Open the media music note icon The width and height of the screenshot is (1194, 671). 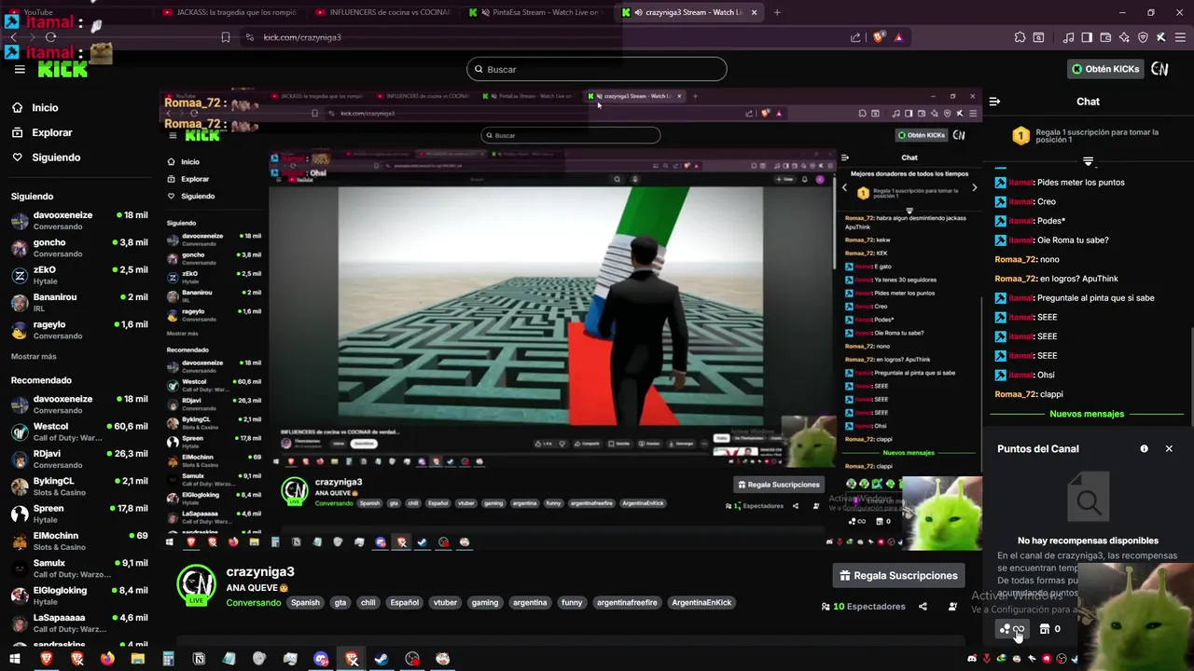coord(1068,37)
